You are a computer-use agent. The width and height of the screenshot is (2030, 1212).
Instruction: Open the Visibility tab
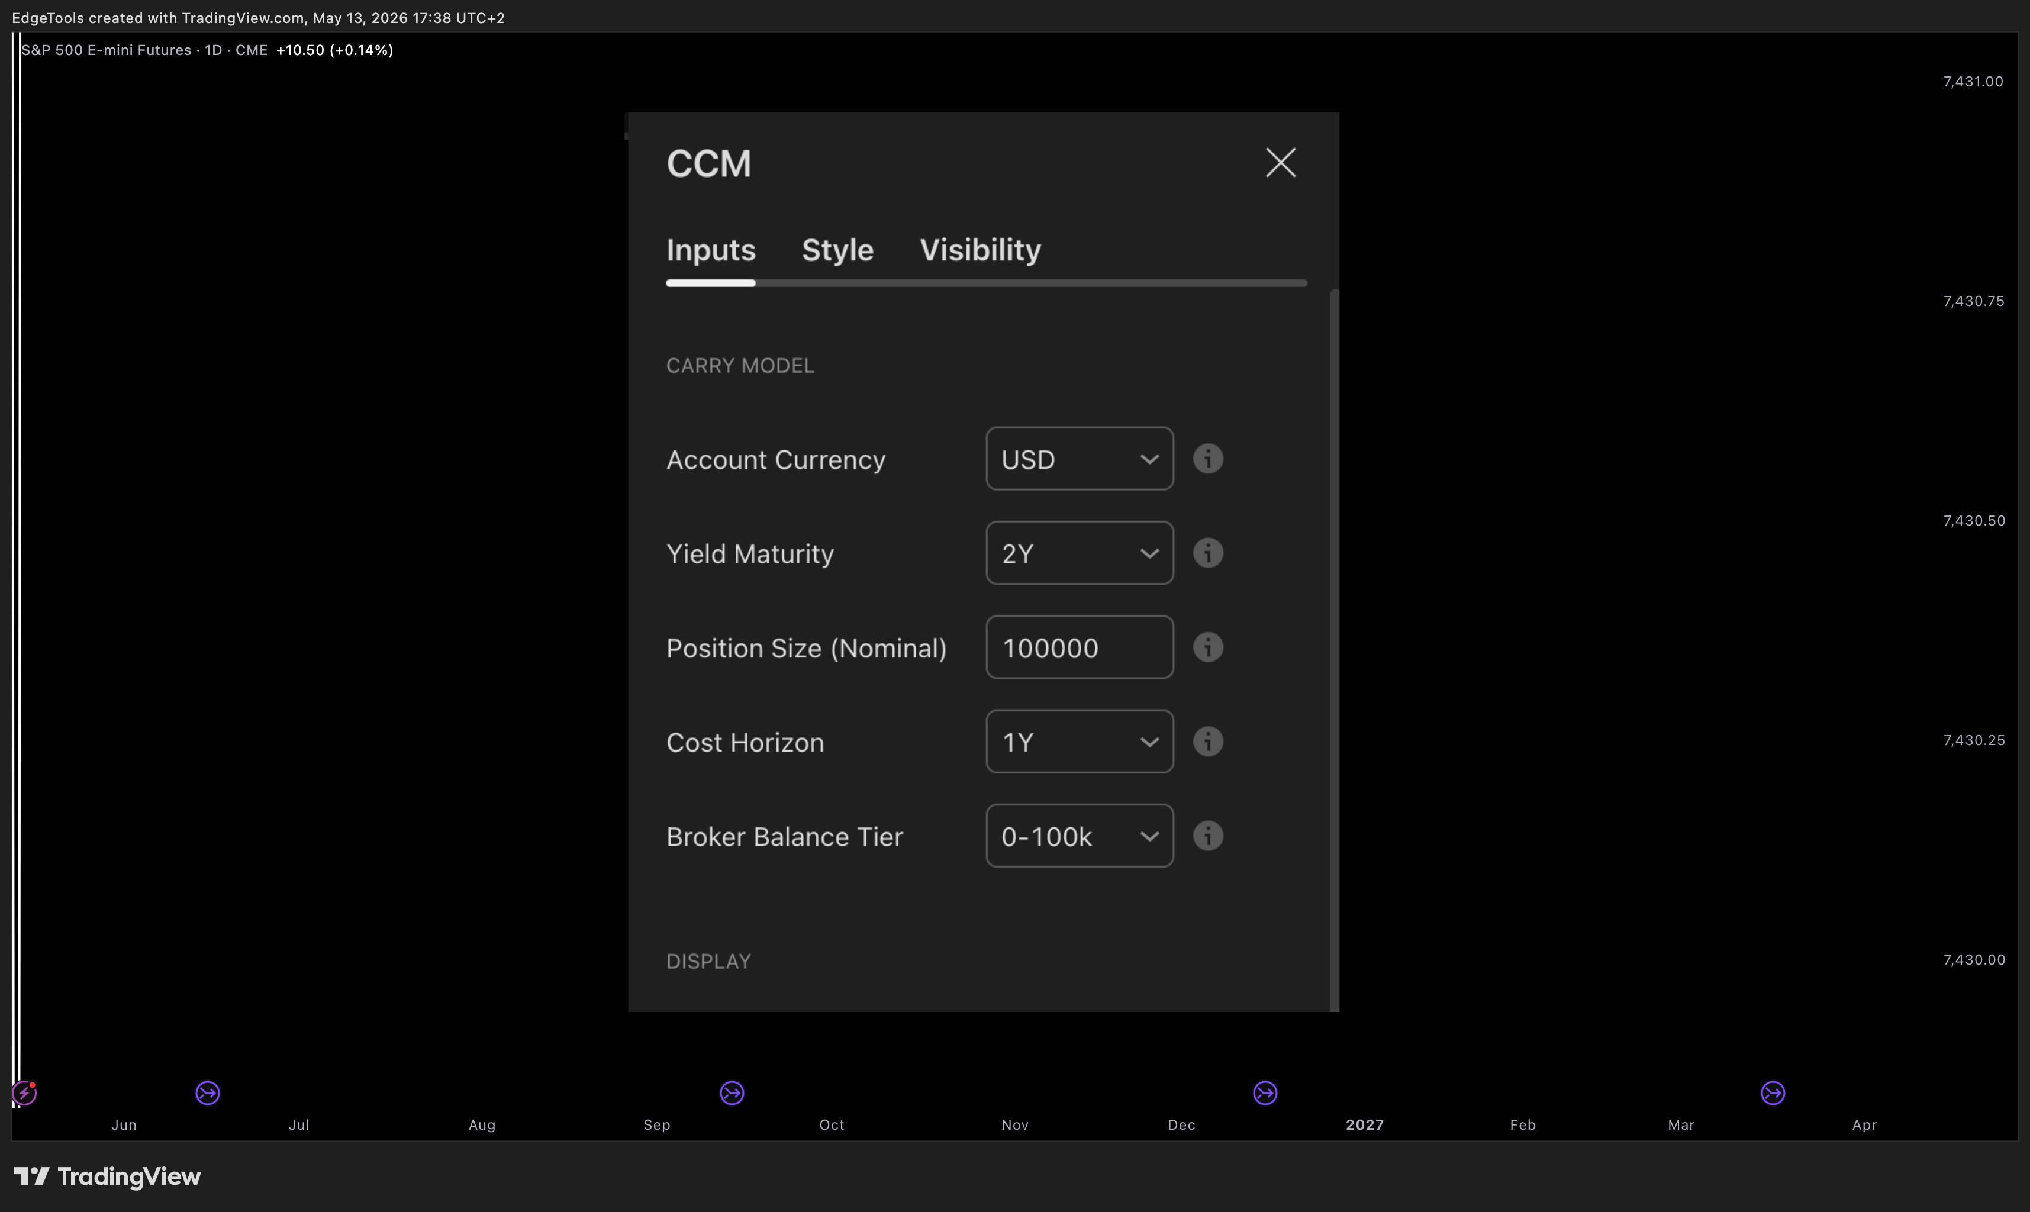(980, 250)
